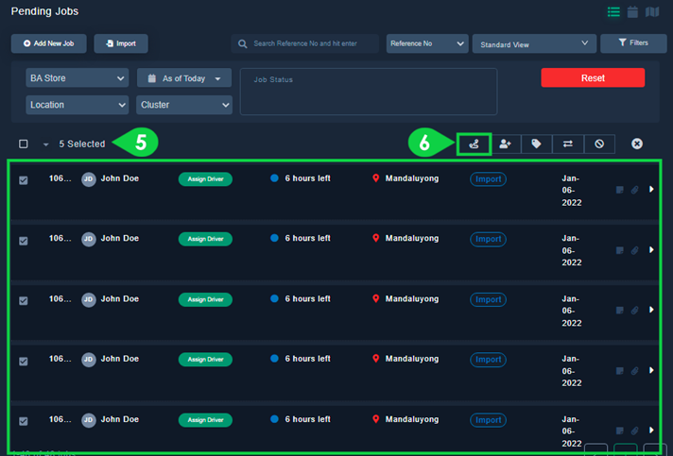Open the As of Today date picker

(x=184, y=78)
